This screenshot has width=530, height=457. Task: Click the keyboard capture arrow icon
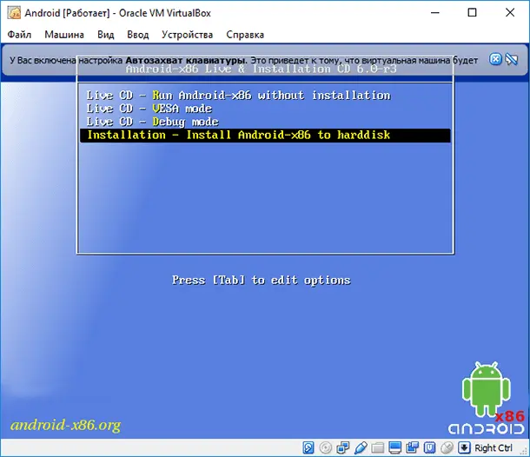coord(464,447)
